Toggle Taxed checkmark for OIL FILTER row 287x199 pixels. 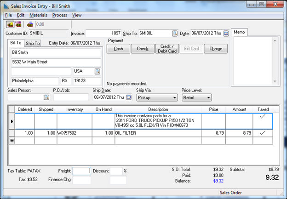[263, 133]
